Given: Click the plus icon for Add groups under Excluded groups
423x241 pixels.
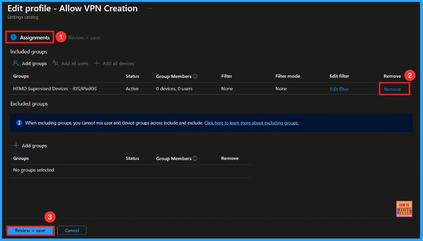Looking at the screenshot, I should coord(16,146).
